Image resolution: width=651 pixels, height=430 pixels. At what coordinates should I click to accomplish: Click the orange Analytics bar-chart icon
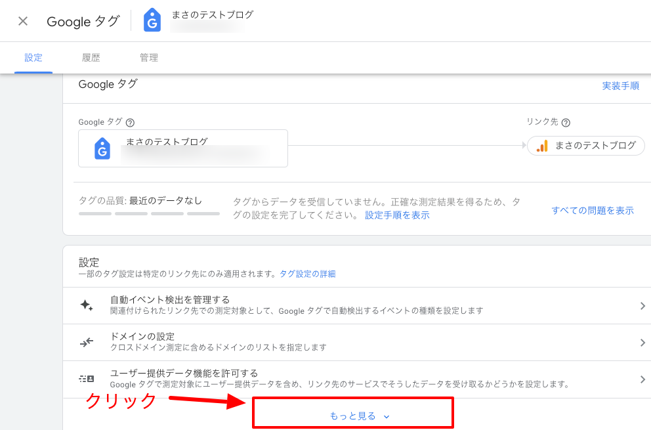click(542, 146)
